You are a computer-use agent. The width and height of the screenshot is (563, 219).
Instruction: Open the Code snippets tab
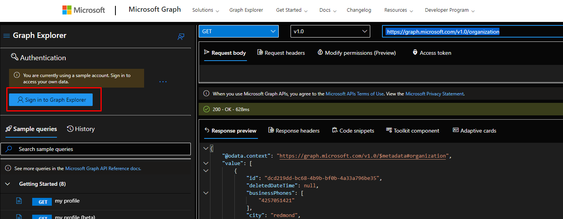coord(353,131)
